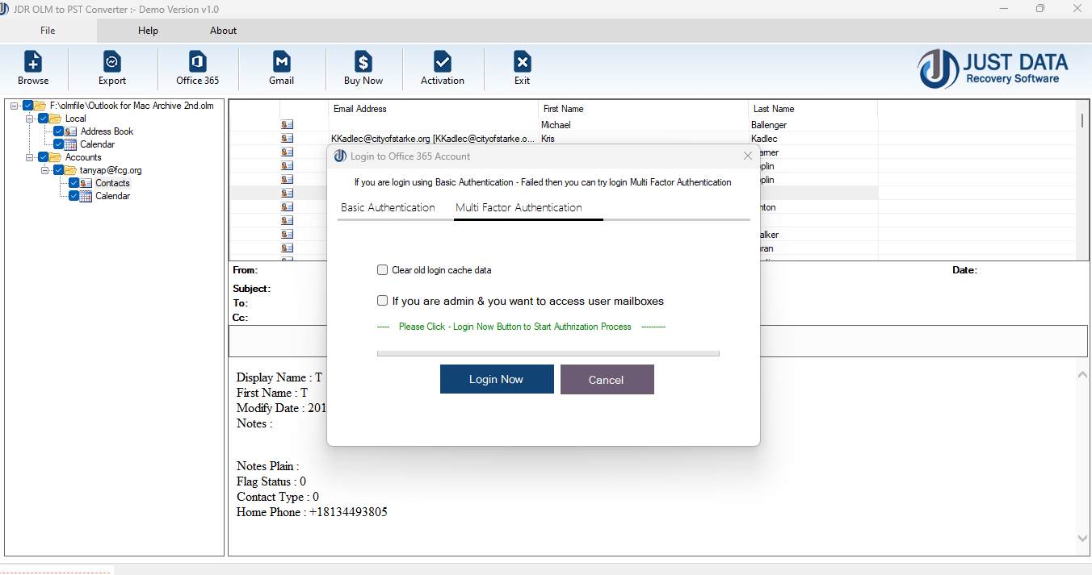Click the Local Calendar grid icon

71,144
